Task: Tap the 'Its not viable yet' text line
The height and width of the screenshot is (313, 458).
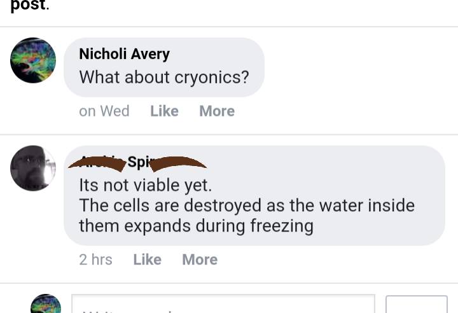Action: coord(145,185)
